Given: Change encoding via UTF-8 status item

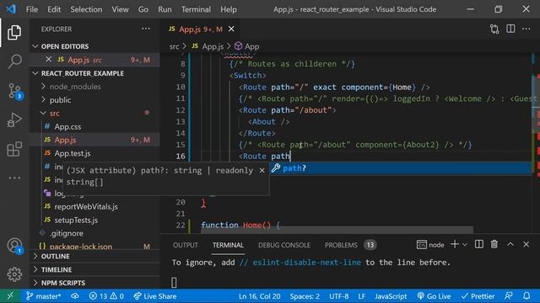Looking at the screenshot, I should tap(338, 295).
